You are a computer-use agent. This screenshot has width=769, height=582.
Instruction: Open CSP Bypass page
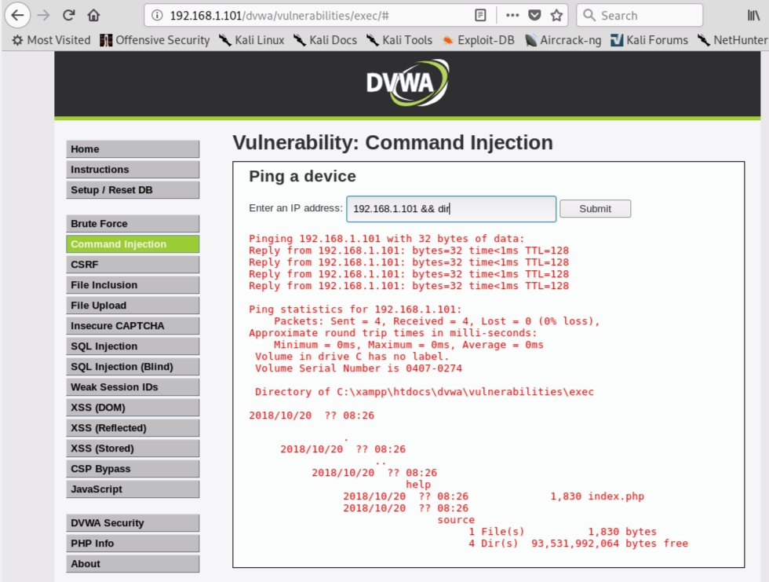pos(133,469)
